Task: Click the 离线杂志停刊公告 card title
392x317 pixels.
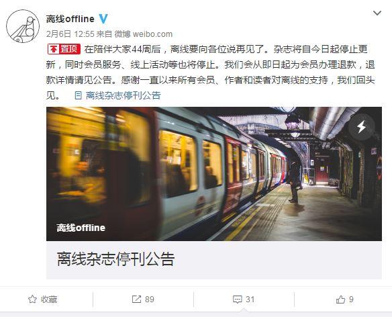Action: pos(115,259)
